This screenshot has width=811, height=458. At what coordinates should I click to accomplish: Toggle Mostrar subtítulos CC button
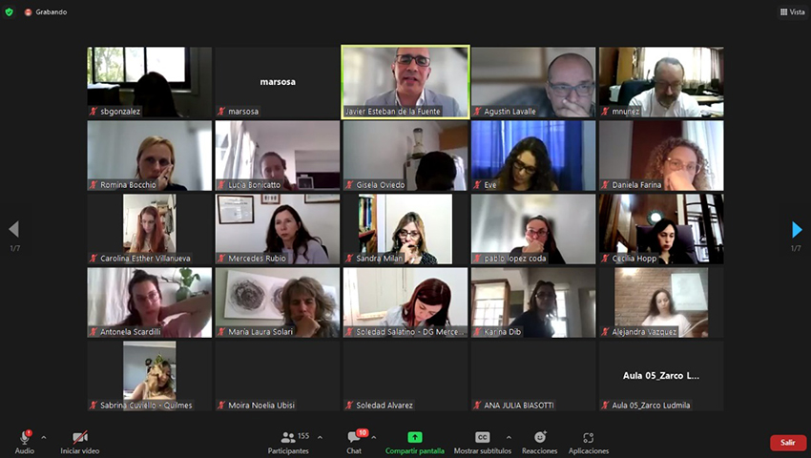482,437
